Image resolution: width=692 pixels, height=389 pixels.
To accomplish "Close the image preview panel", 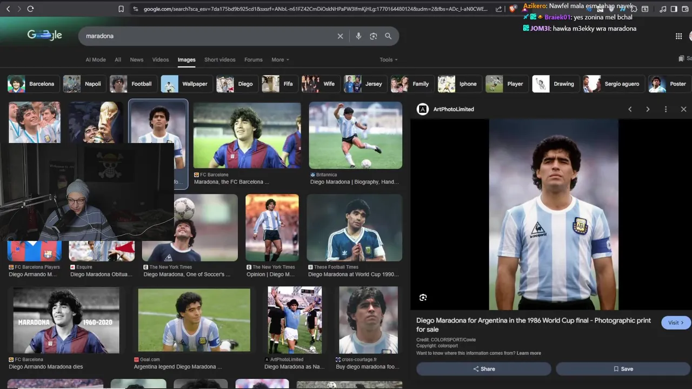I will [683, 109].
